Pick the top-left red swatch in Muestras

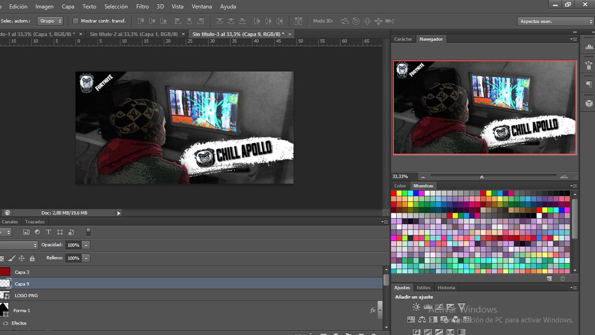coord(394,193)
